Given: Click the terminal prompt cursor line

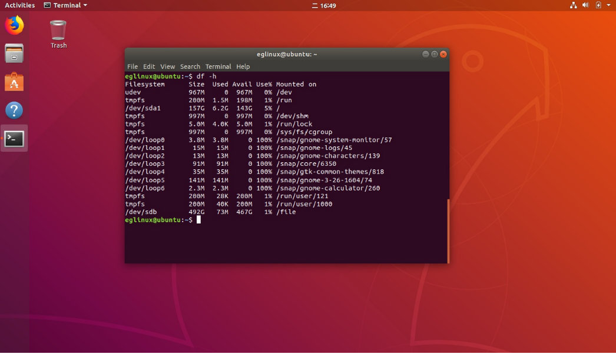Looking at the screenshot, I should pyautogui.click(x=198, y=220).
